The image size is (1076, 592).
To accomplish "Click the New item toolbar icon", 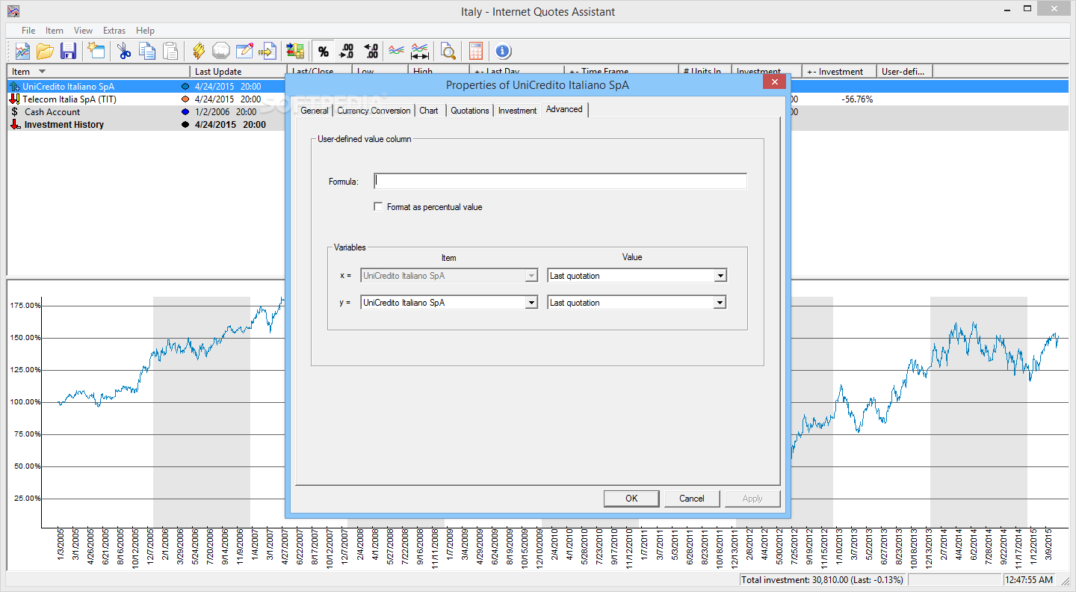I will coord(96,51).
